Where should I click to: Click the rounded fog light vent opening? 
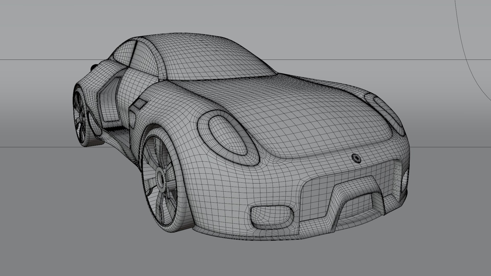click(272, 217)
